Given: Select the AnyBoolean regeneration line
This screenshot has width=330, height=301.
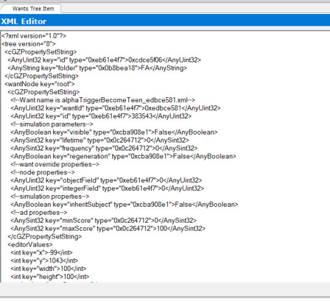Looking at the screenshot, I should point(123,156).
